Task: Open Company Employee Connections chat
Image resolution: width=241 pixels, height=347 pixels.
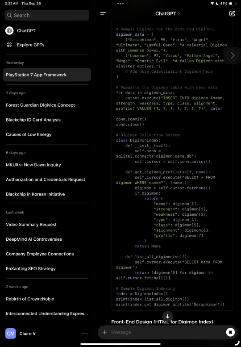Action: tap(40, 254)
